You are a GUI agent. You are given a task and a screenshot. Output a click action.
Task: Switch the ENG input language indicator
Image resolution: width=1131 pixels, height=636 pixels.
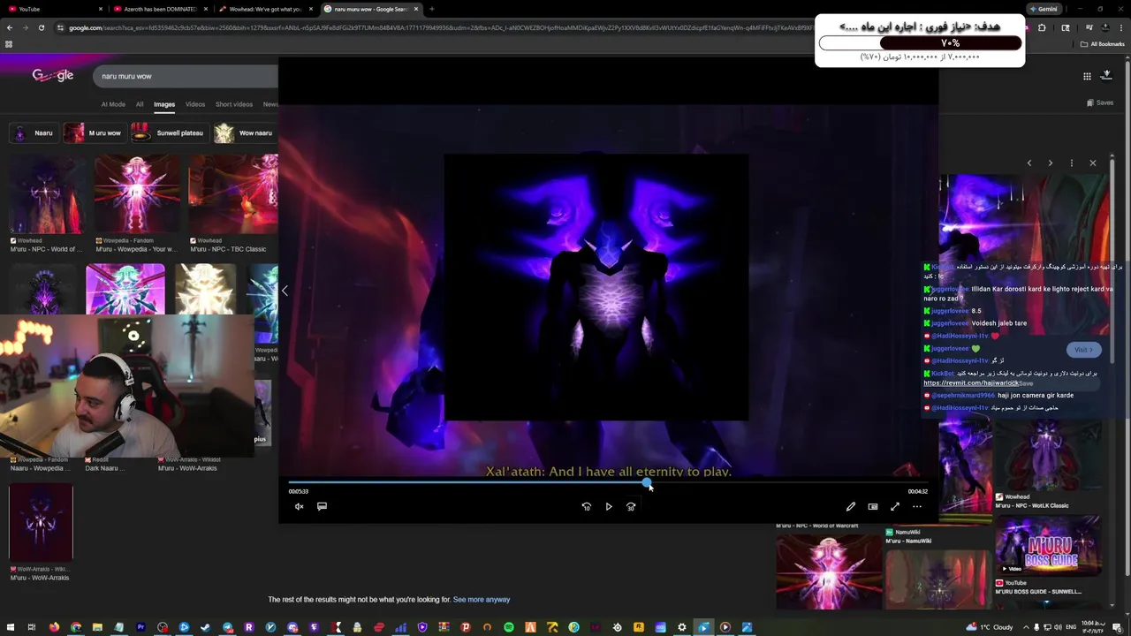click(x=1072, y=627)
